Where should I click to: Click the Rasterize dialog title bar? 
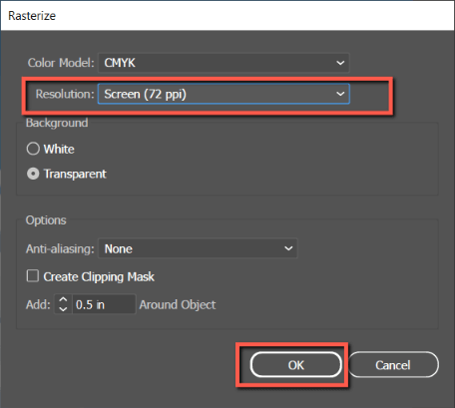pyautogui.click(x=227, y=16)
